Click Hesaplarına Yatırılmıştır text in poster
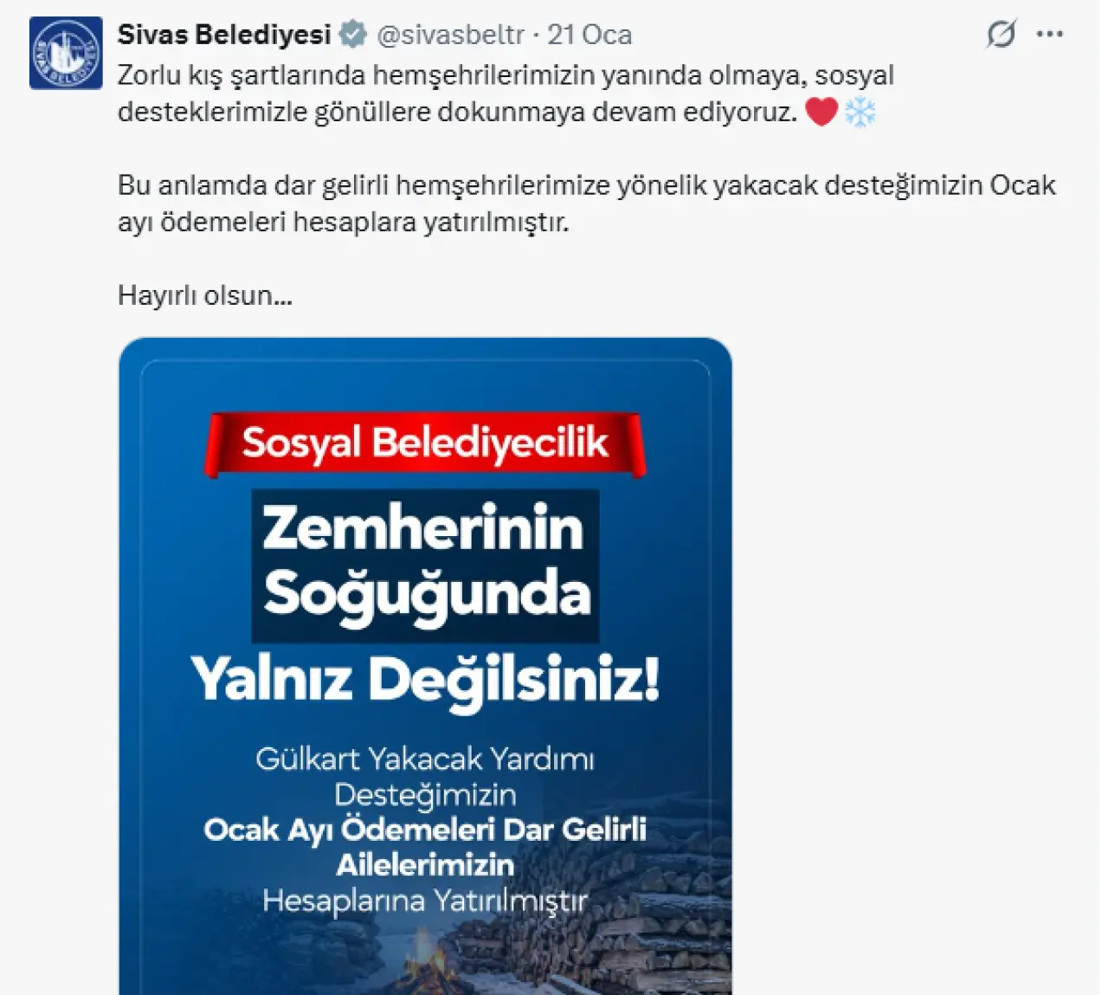 tap(425, 901)
